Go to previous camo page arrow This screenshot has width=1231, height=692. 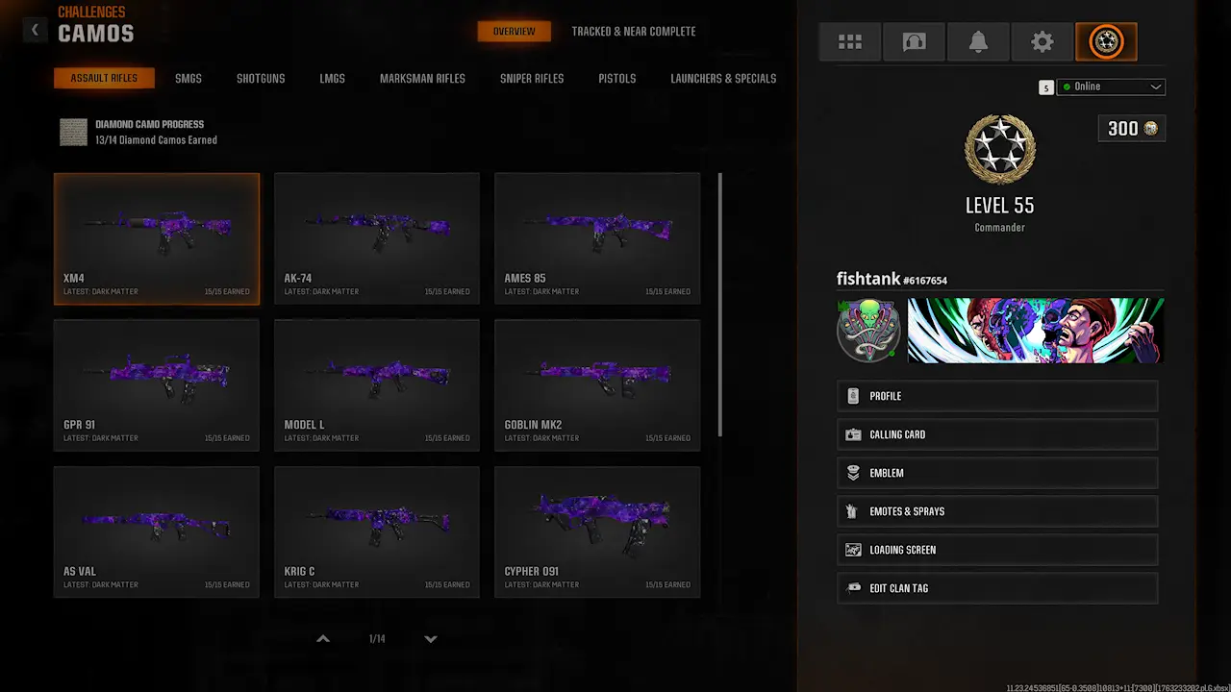pyautogui.click(x=323, y=639)
